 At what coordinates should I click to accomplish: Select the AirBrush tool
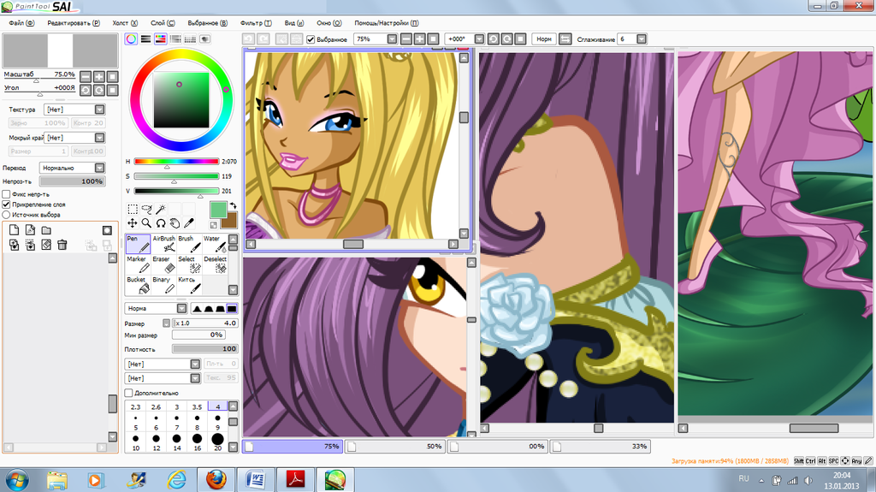[x=163, y=244]
